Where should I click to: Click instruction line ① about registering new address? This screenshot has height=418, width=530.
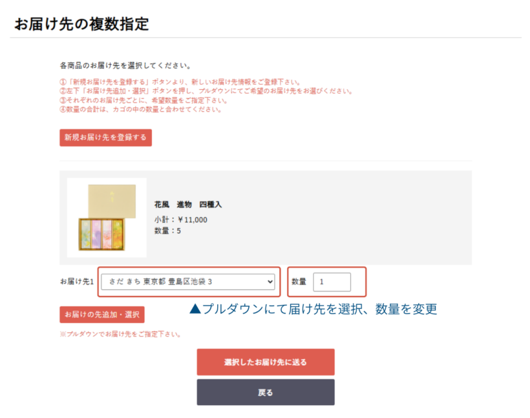pos(180,82)
